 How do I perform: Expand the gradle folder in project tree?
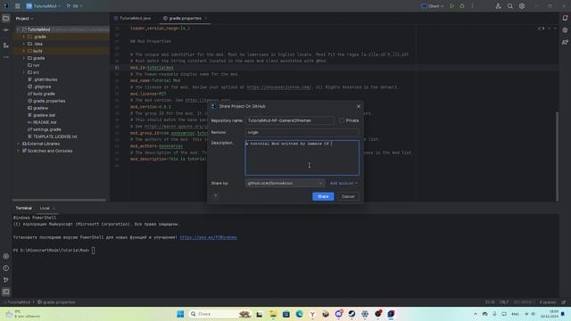[x=24, y=58]
